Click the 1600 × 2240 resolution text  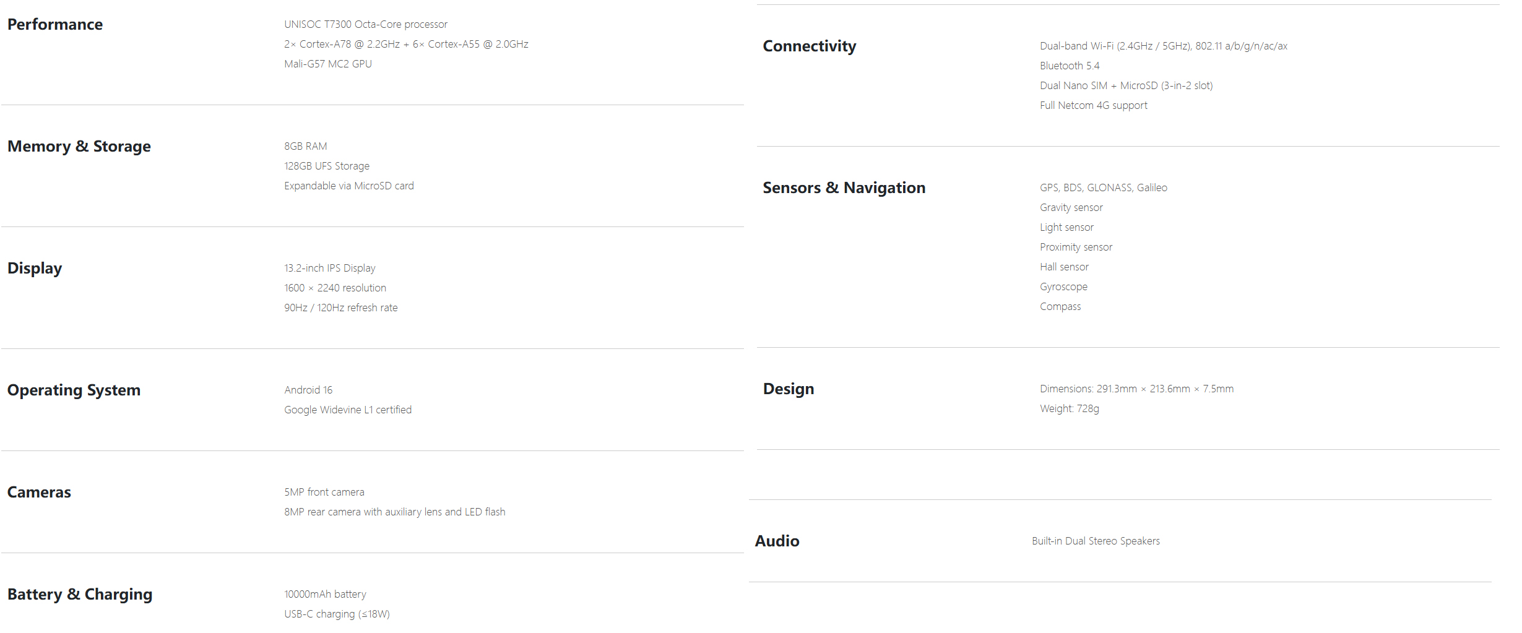335,288
